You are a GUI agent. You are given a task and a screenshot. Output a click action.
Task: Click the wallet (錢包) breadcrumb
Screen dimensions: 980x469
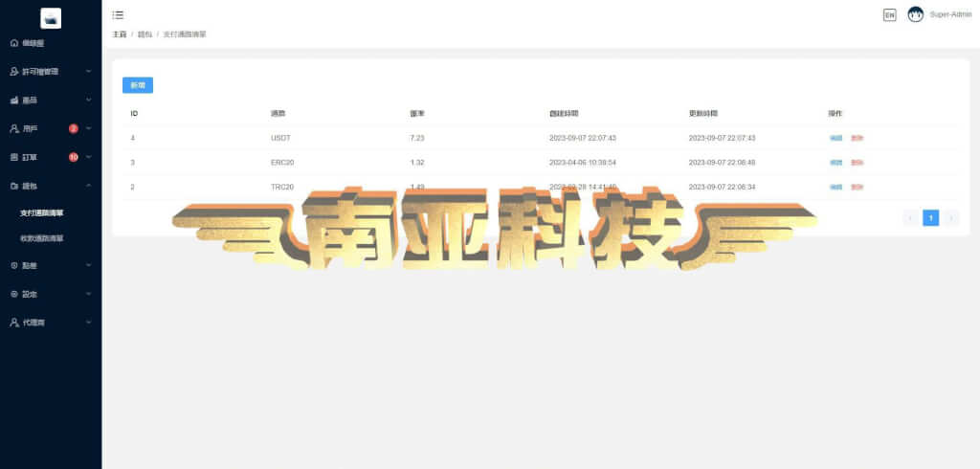[x=145, y=34]
